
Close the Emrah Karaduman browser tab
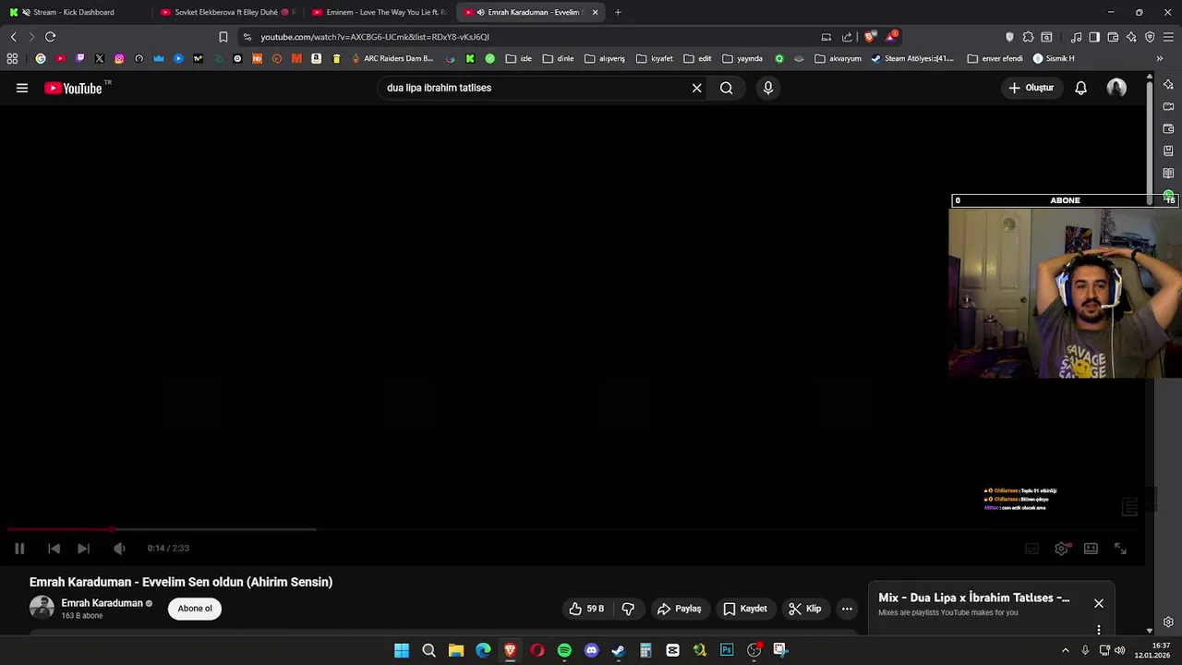coord(595,12)
